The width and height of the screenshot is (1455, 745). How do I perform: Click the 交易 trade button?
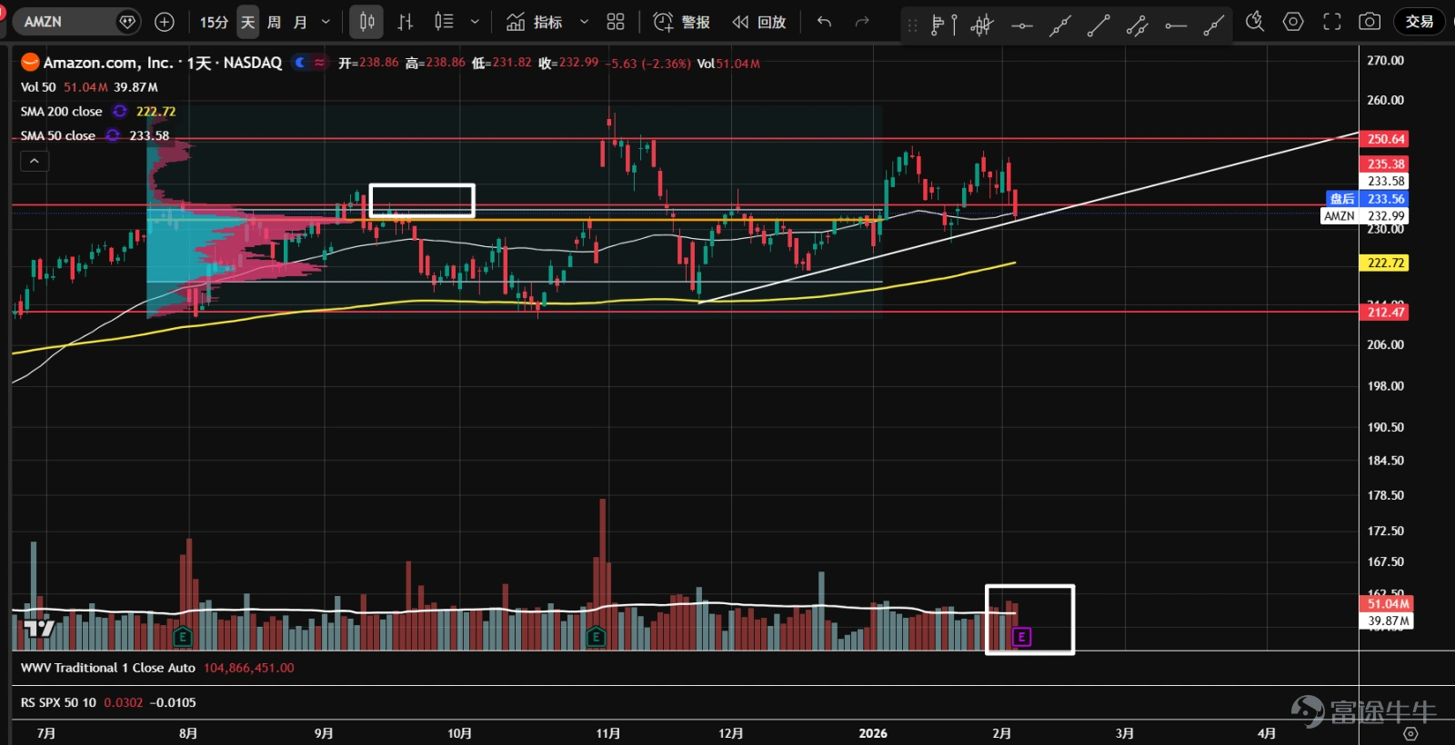(1420, 22)
